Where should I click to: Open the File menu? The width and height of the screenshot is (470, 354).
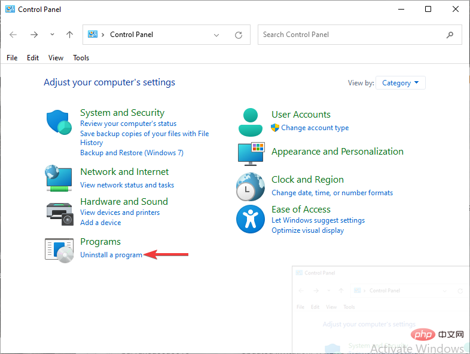(12, 58)
